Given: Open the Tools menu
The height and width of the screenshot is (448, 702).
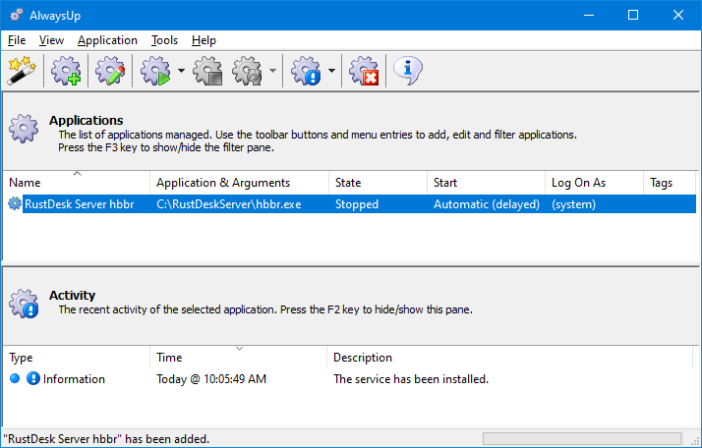Looking at the screenshot, I should (164, 40).
